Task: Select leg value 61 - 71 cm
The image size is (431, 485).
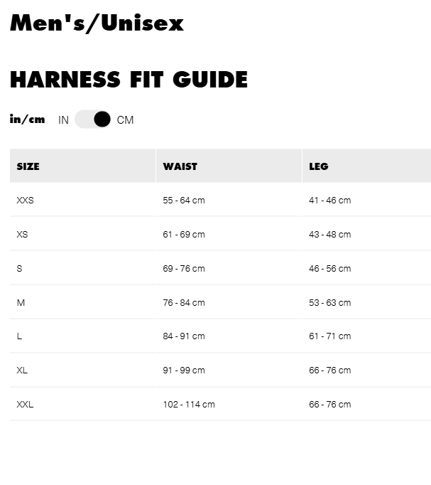Action: coord(329,336)
